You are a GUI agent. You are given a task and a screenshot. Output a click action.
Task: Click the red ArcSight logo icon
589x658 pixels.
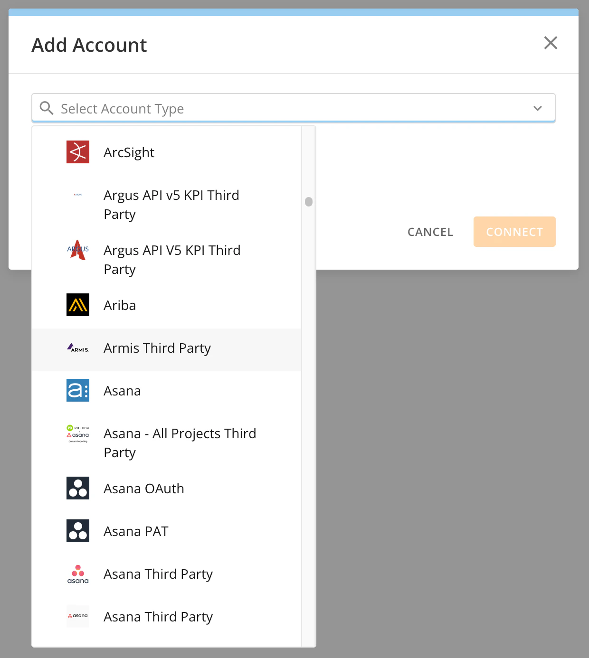[x=78, y=152]
